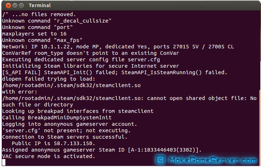Click the Unknown command "max_fps" line
The width and height of the screenshot is (261, 167).
(x=42, y=40)
